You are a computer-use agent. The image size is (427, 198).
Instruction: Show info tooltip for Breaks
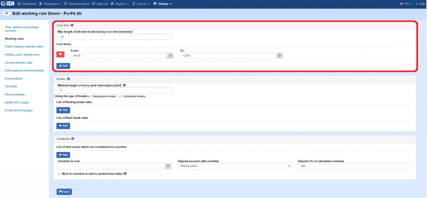tap(68, 78)
